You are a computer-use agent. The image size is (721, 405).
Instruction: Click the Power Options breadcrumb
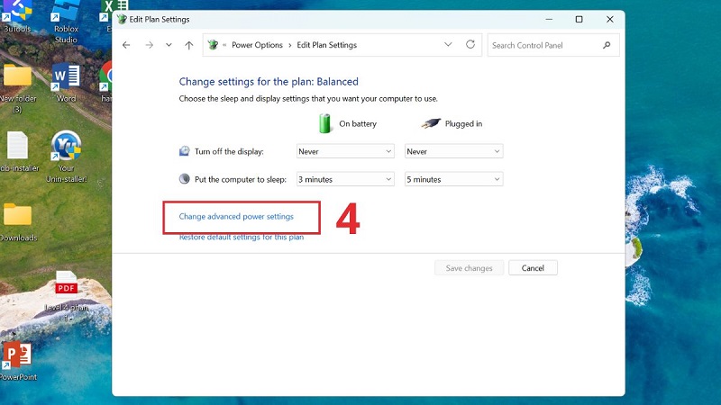click(257, 45)
